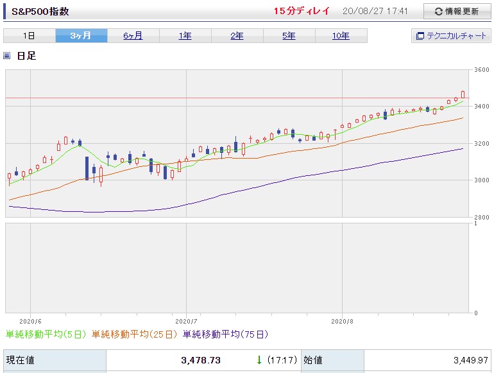Click the 情報更新 refresh button

(x=457, y=12)
